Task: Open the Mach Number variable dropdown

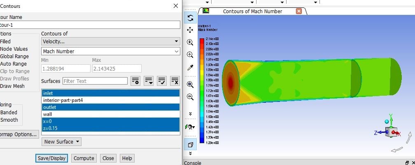Action: [x=111, y=51]
